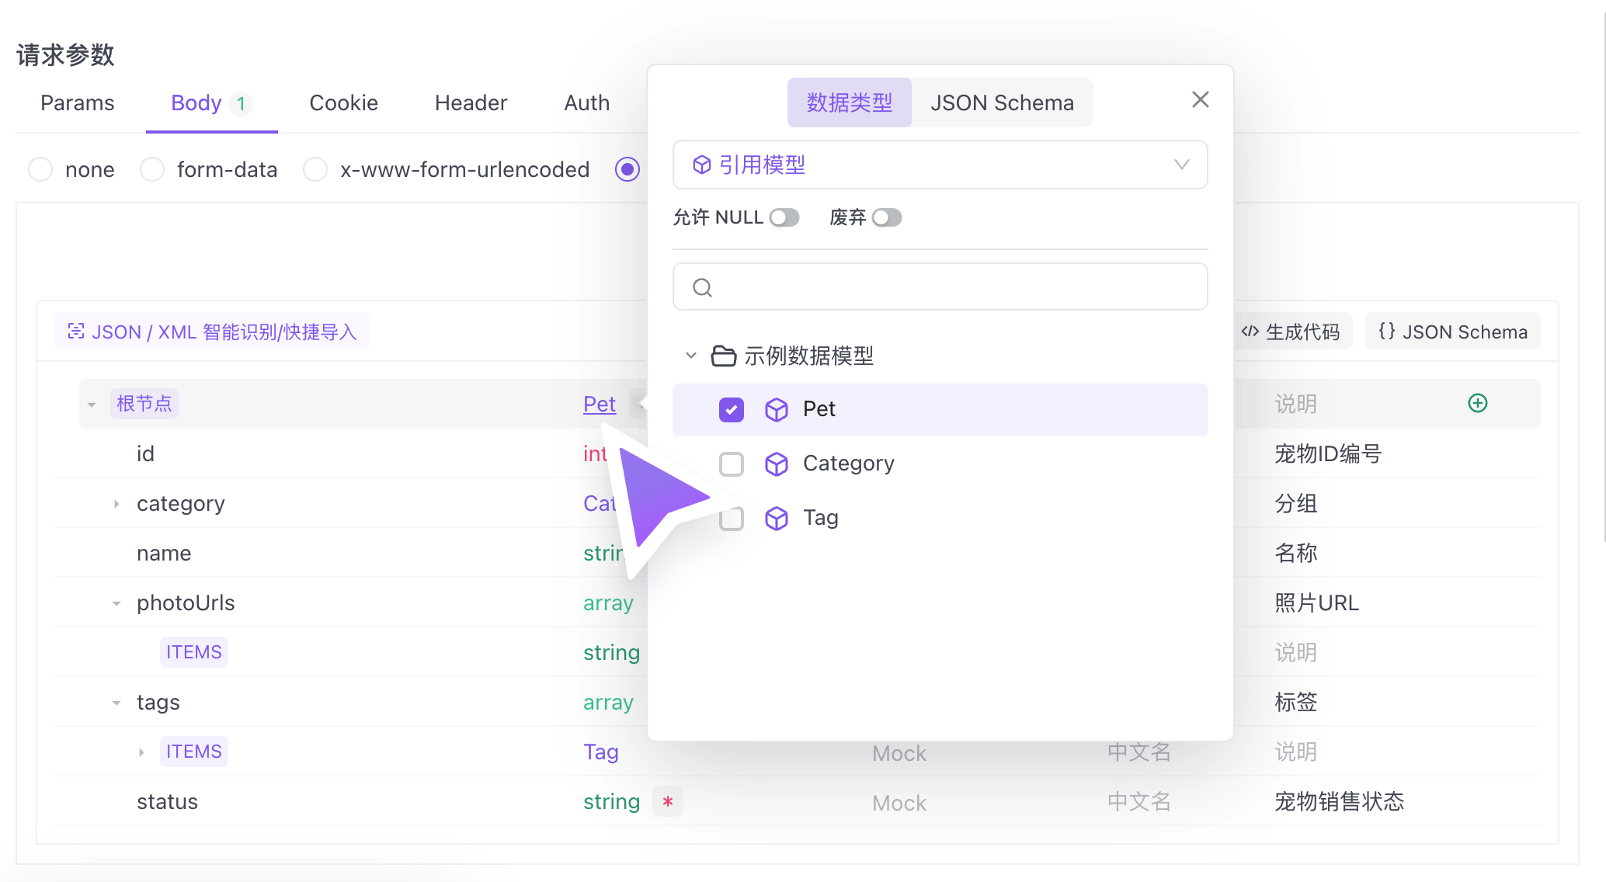This screenshot has width=1606, height=882.
Task: Open the reference model dropdown
Action: point(940,165)
